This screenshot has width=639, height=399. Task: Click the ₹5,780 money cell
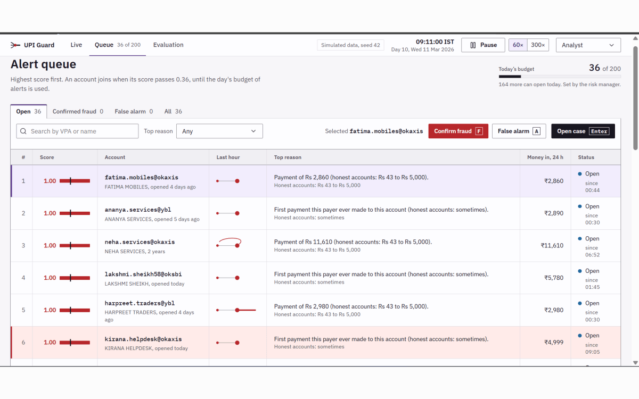[x=554, y=278]
